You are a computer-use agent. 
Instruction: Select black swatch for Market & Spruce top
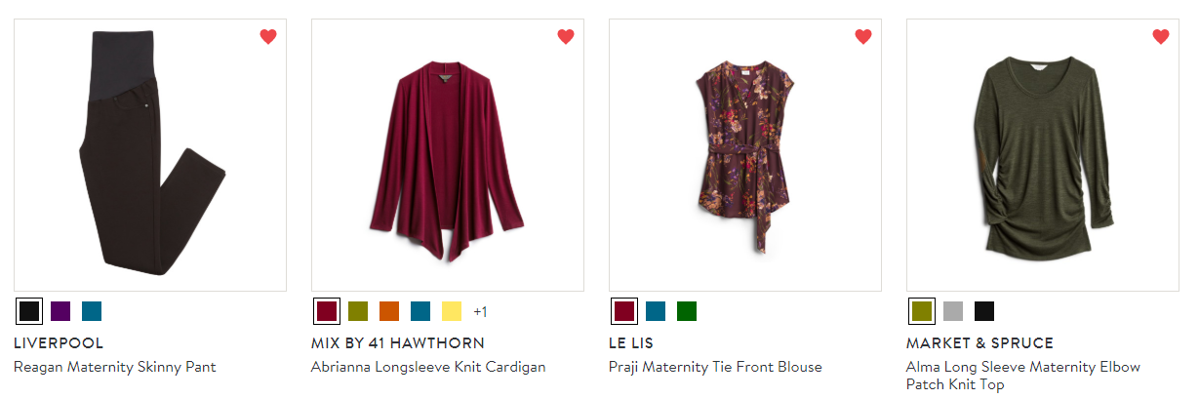point(984,311)
